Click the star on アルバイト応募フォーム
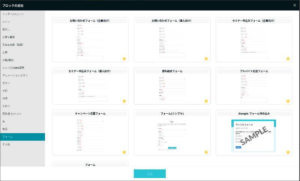This screenshot has height=181, width=300. pos(288,101)
